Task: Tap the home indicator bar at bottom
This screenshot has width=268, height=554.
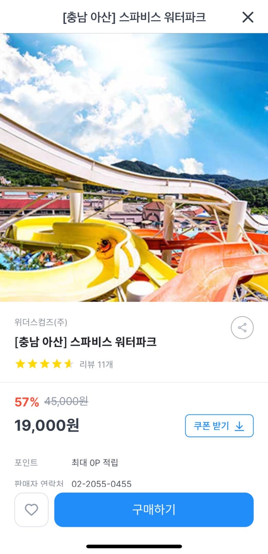Action: 134,546
